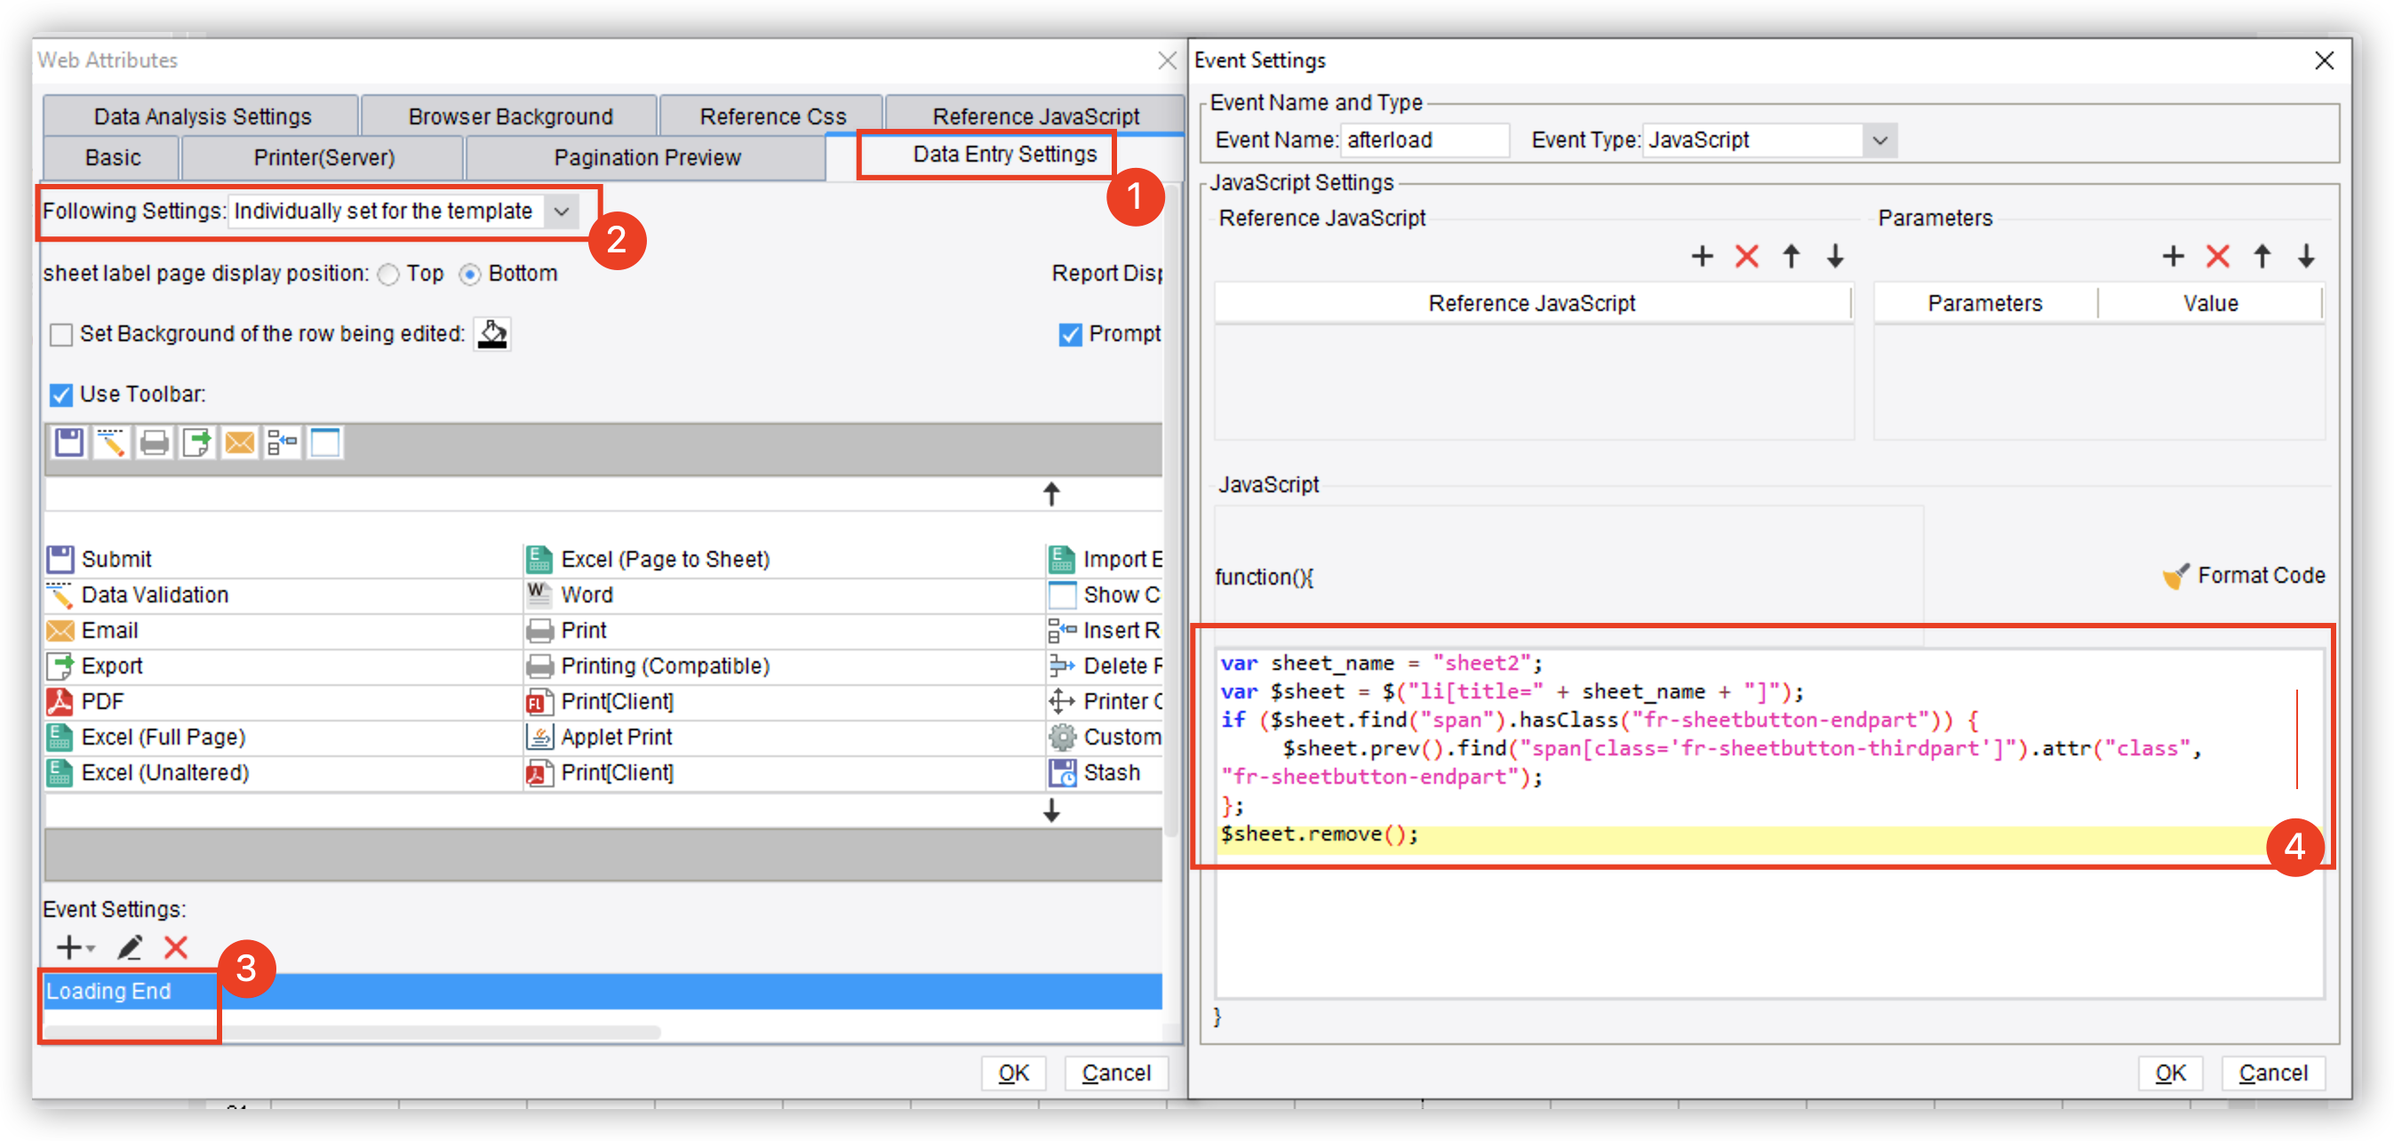Delete the parameter with the red X

pos(2217,257)
